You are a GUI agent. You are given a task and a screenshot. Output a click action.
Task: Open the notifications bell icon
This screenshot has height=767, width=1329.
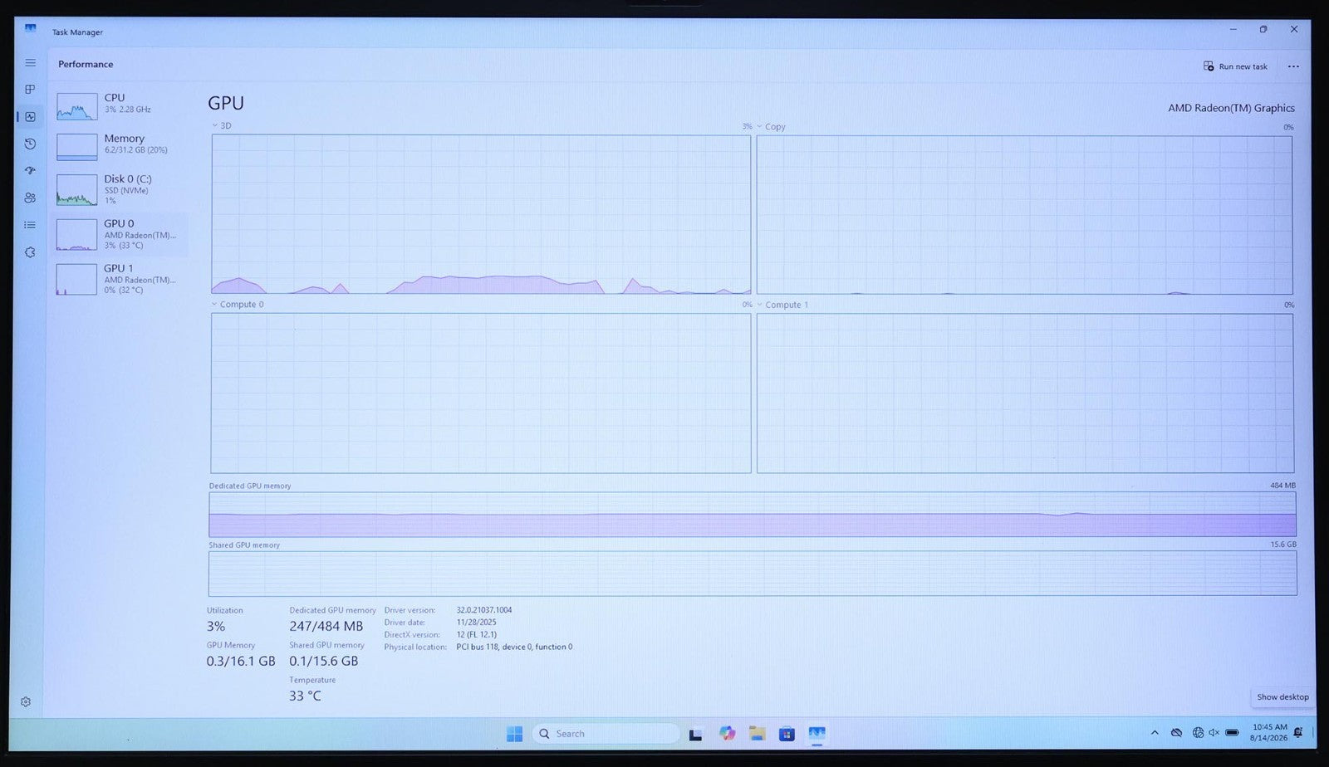point(1298,732)
